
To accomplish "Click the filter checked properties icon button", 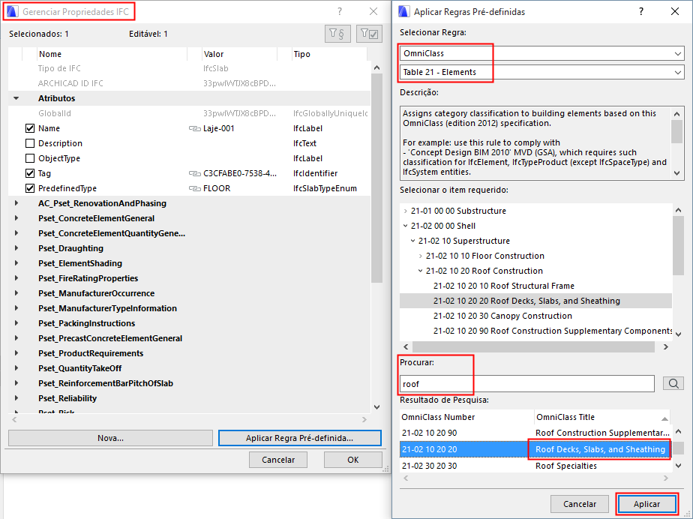I will [x=369, y=34].
